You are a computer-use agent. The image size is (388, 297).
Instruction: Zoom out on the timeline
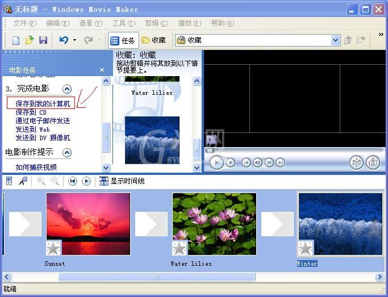click(55, 181)
